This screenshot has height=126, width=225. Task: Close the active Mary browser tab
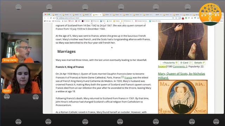[x=101, y=15]
